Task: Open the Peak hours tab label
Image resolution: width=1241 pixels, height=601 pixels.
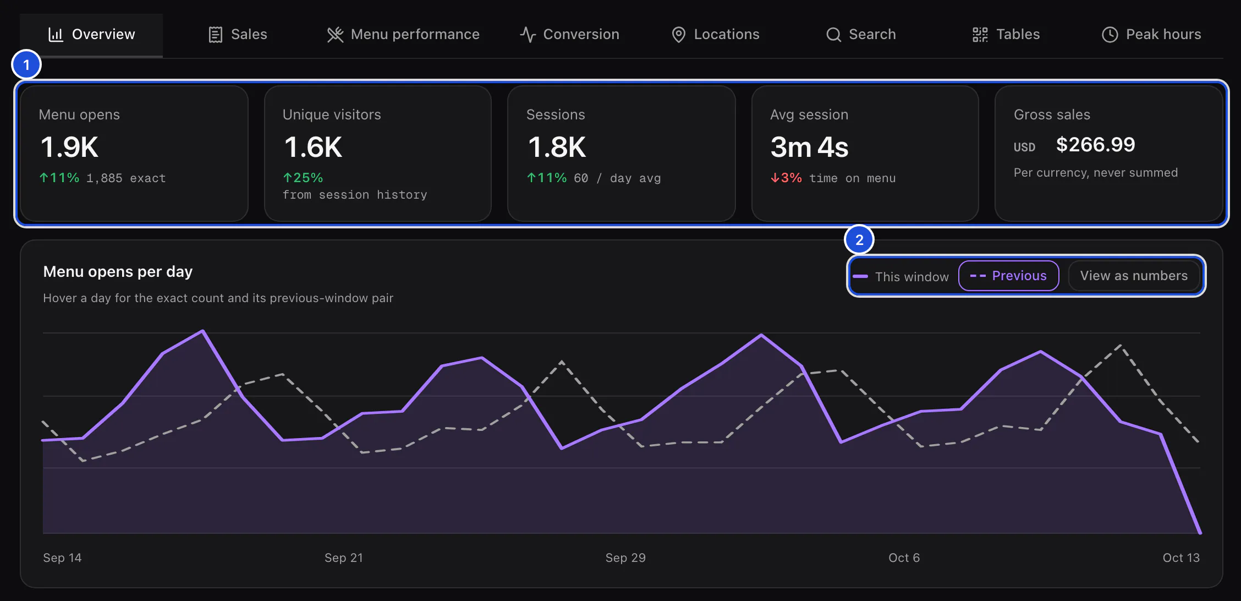Action: pos(1163,35)
